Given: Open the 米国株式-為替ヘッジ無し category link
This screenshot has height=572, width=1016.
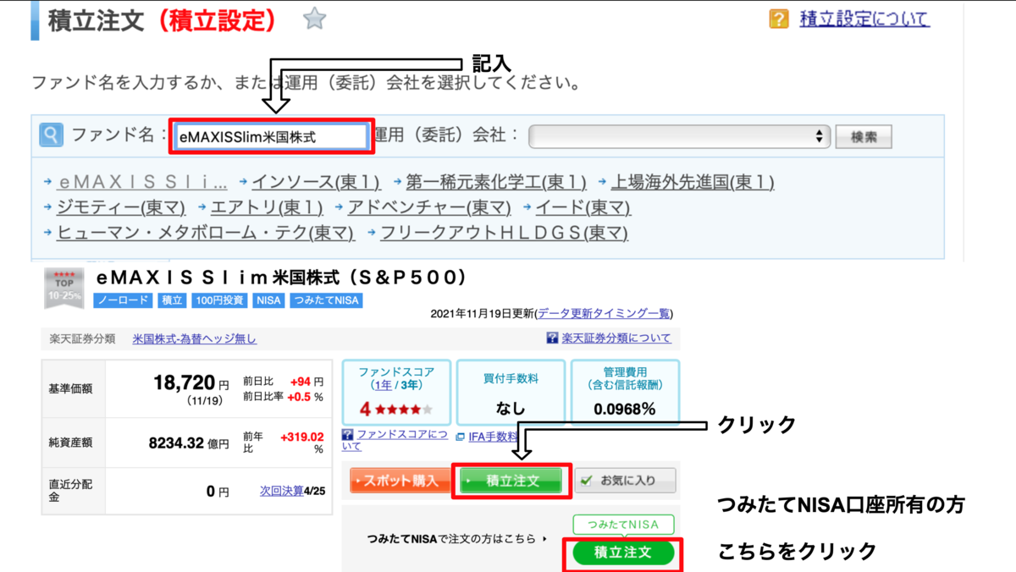Looking at the screenshot, I should point(195,338).
